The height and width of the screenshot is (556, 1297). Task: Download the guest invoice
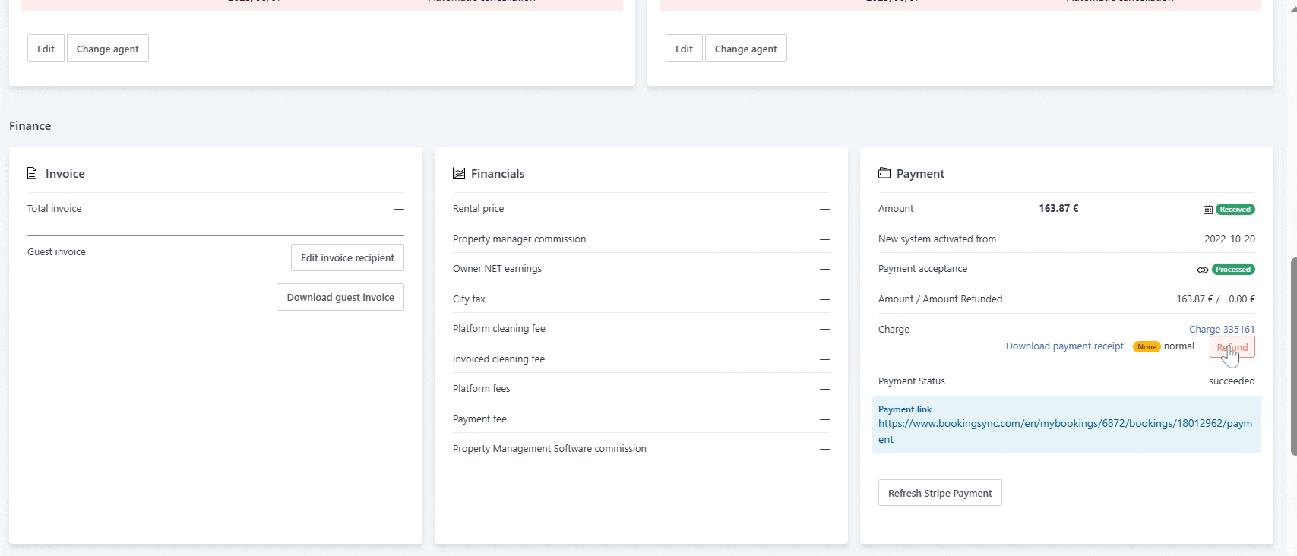pyautogui.click(x=340, y=298)
